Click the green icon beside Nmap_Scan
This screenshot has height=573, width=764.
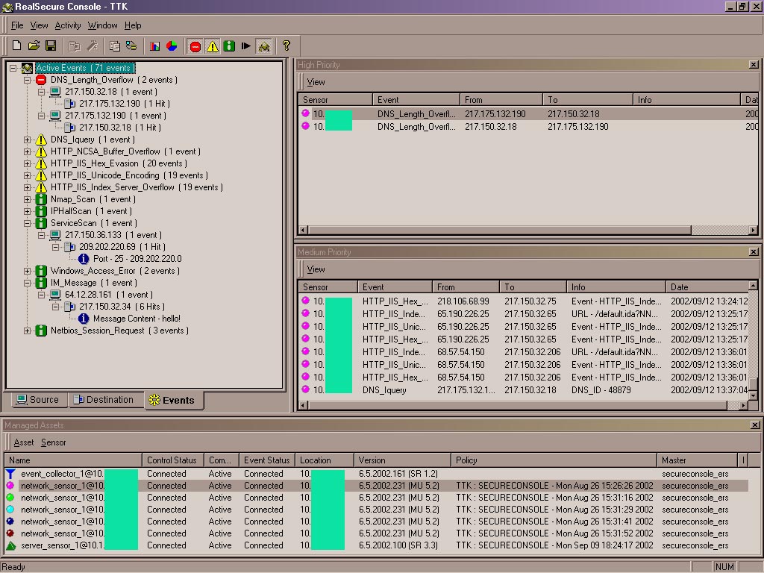(42, 199)
